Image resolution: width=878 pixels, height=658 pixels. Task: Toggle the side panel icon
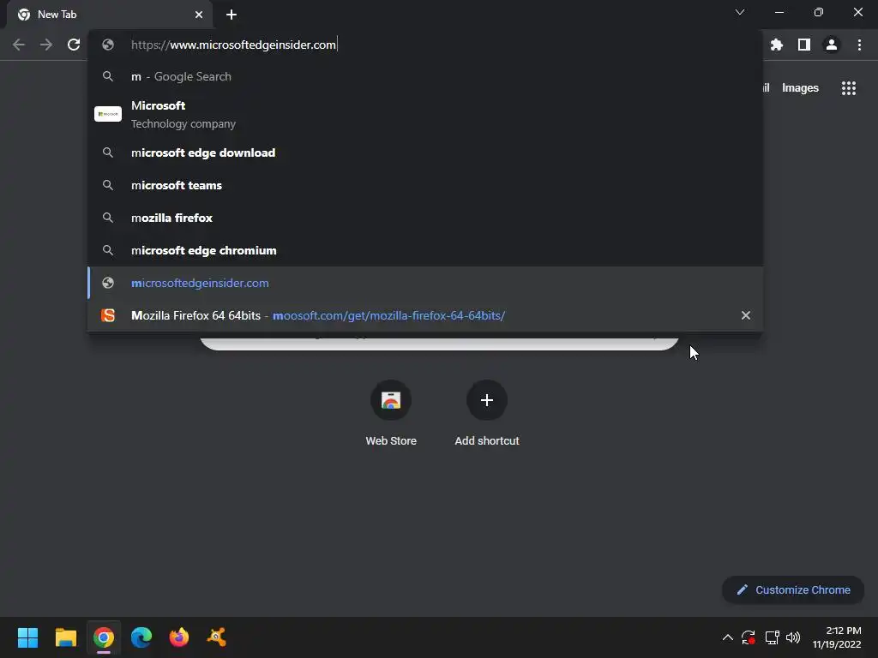(804, 45)
